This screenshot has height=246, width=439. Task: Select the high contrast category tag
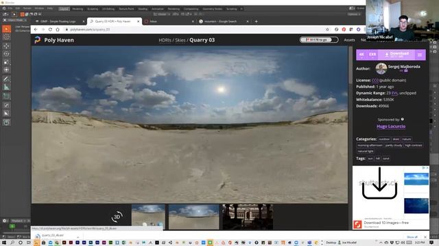(x=413, y=146)
